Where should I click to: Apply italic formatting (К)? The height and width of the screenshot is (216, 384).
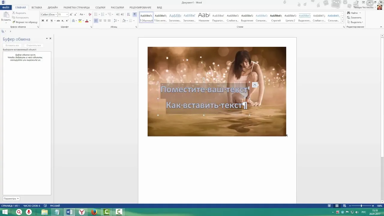47,21
